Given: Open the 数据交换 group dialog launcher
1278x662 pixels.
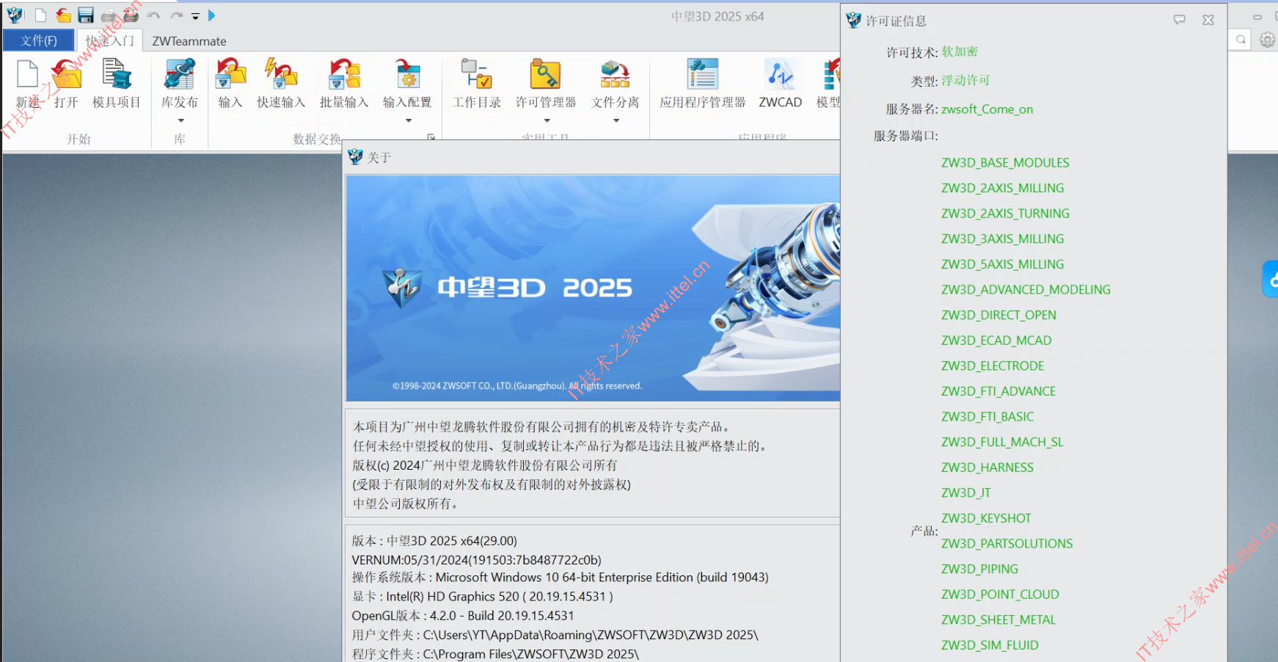Looking at the screenshot, I should click(x=431, y=137).
